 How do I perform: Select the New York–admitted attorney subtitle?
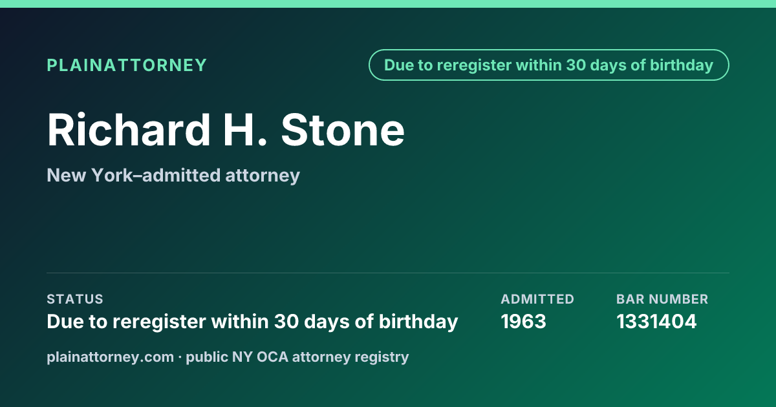pos(173,175)
